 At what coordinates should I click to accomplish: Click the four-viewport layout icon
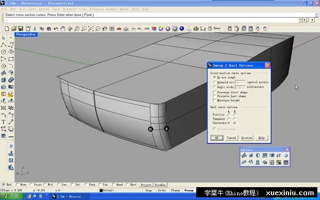112,29
